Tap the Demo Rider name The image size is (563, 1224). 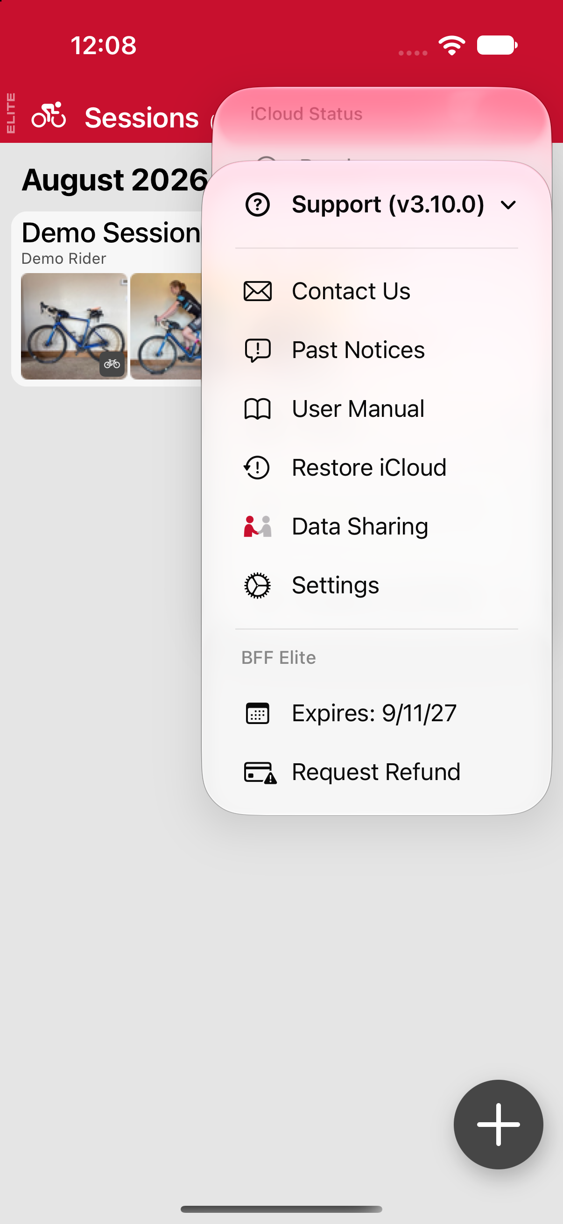pyautogui.click(x=63, y=259)
